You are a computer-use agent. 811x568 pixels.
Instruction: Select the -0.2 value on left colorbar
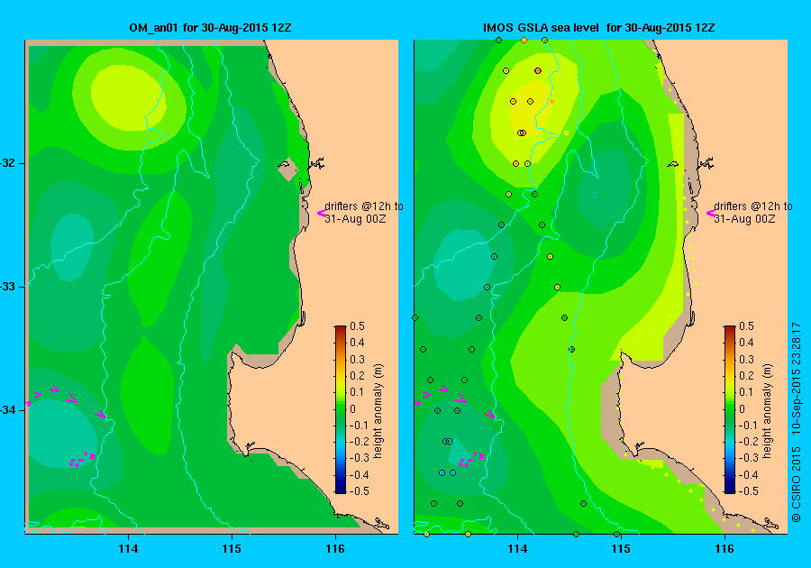pos(360,442)
